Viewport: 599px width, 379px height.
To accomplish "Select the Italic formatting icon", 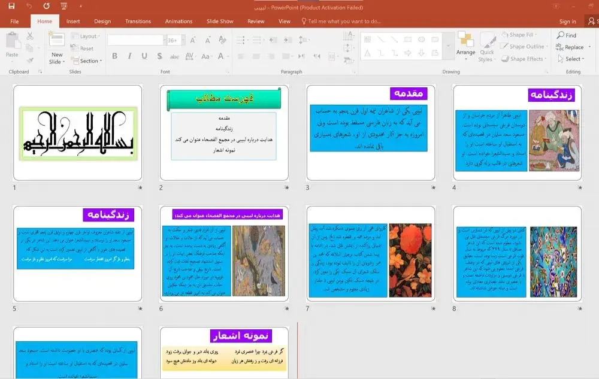I will [129, 56].
